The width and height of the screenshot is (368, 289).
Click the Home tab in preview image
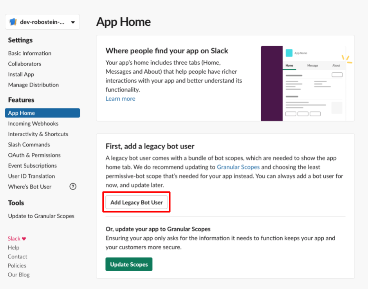click(289, 65)
